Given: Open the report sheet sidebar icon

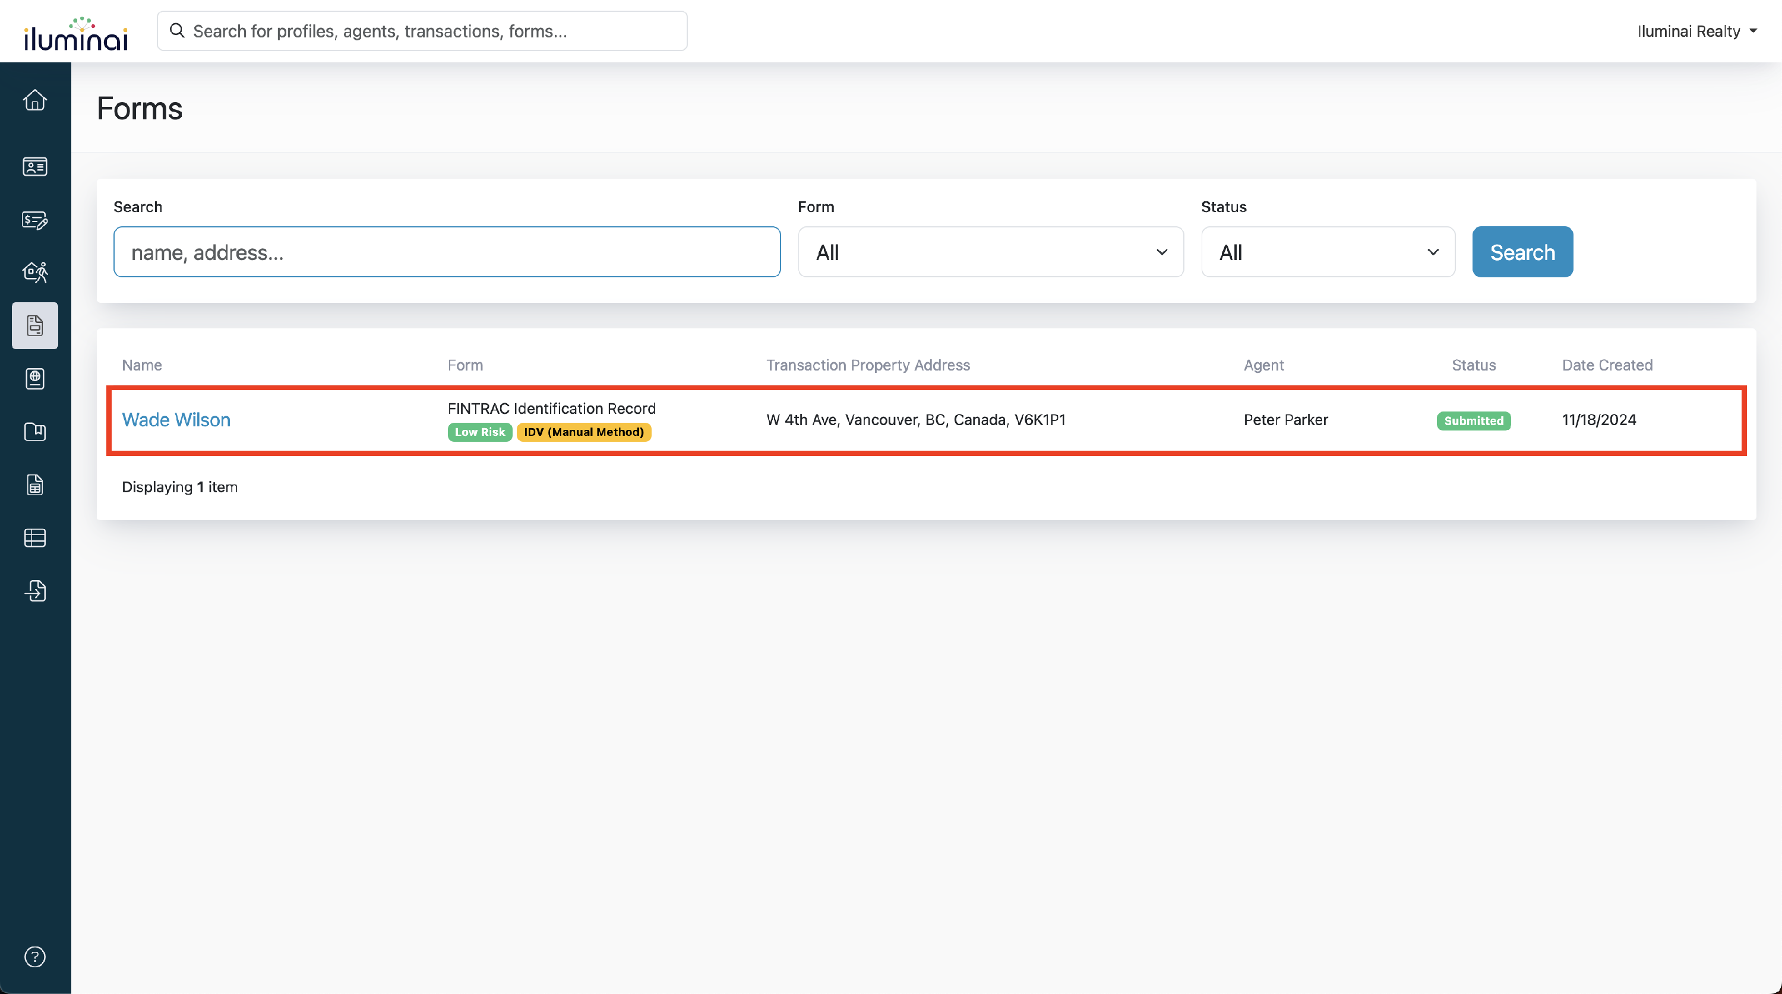Looking at the screenshot, I should [x=34, y=484].
